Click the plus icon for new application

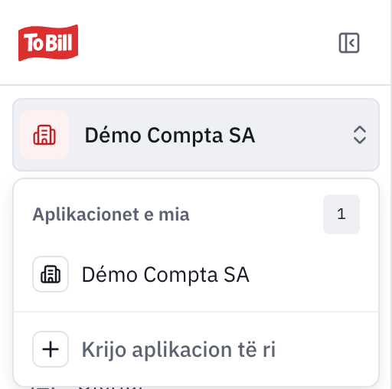click(x=51, y=349)
